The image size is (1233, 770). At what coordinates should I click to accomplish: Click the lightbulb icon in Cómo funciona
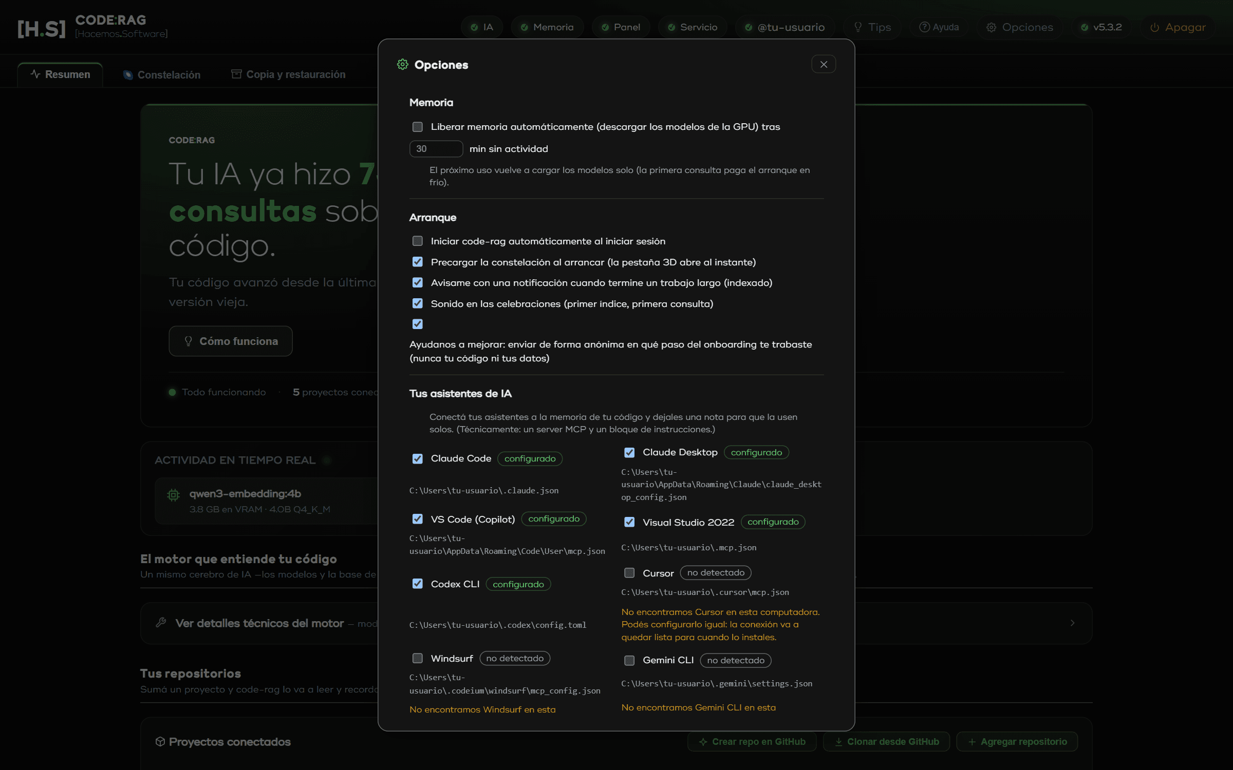pos(189,341)
